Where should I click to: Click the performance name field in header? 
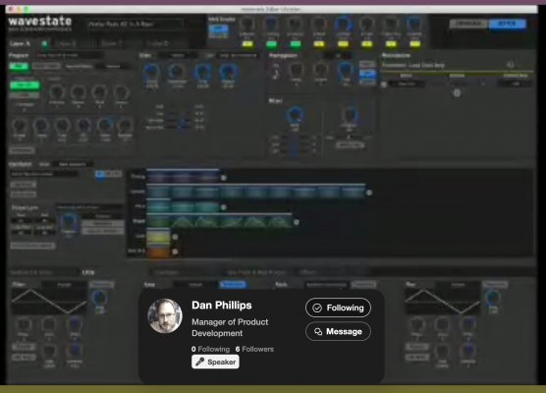point(136,25)
